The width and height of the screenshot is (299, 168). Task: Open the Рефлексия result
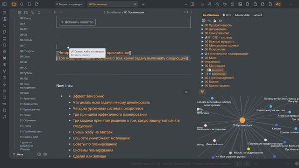(212, 62)
